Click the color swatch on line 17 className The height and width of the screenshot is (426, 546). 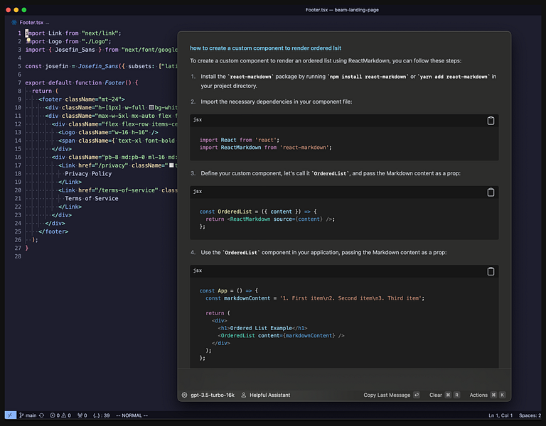[171, 165]
